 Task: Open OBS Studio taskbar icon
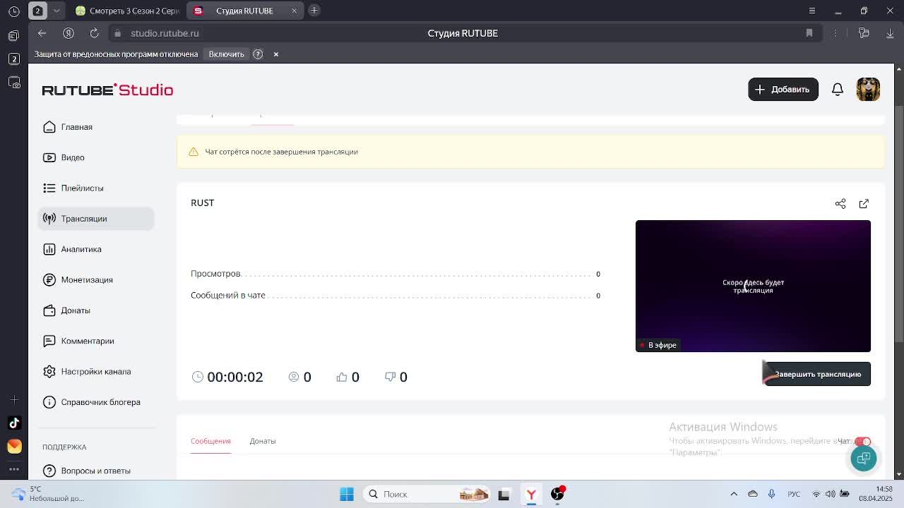pos(557,494)
